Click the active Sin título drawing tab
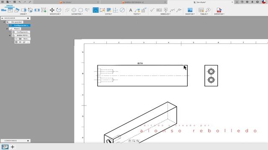 pos(200,2)
